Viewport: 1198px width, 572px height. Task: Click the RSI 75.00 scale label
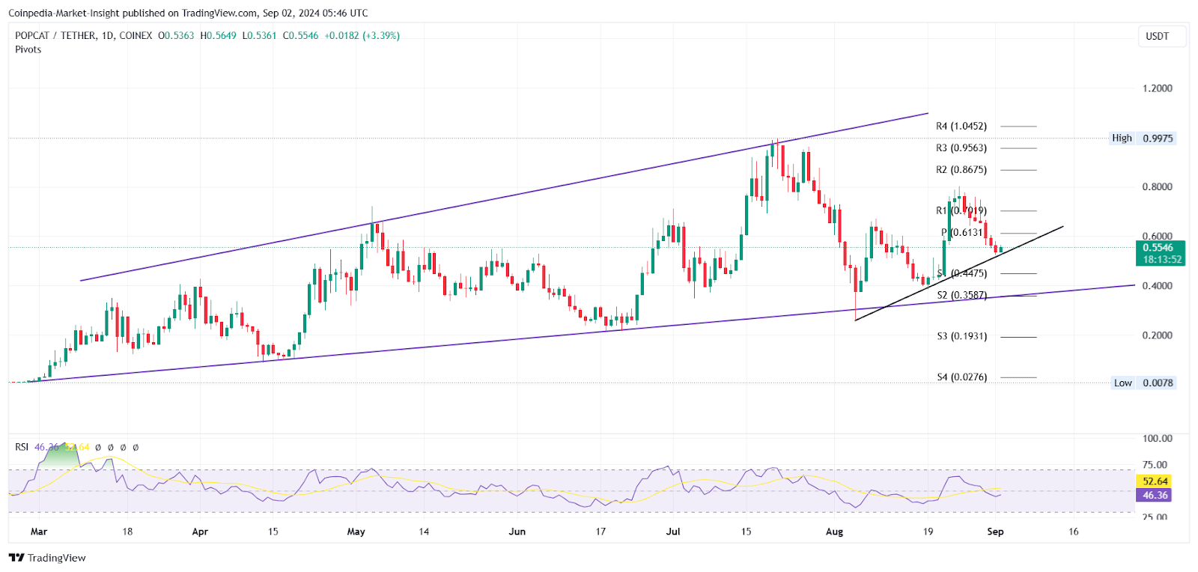(1155, 465)
